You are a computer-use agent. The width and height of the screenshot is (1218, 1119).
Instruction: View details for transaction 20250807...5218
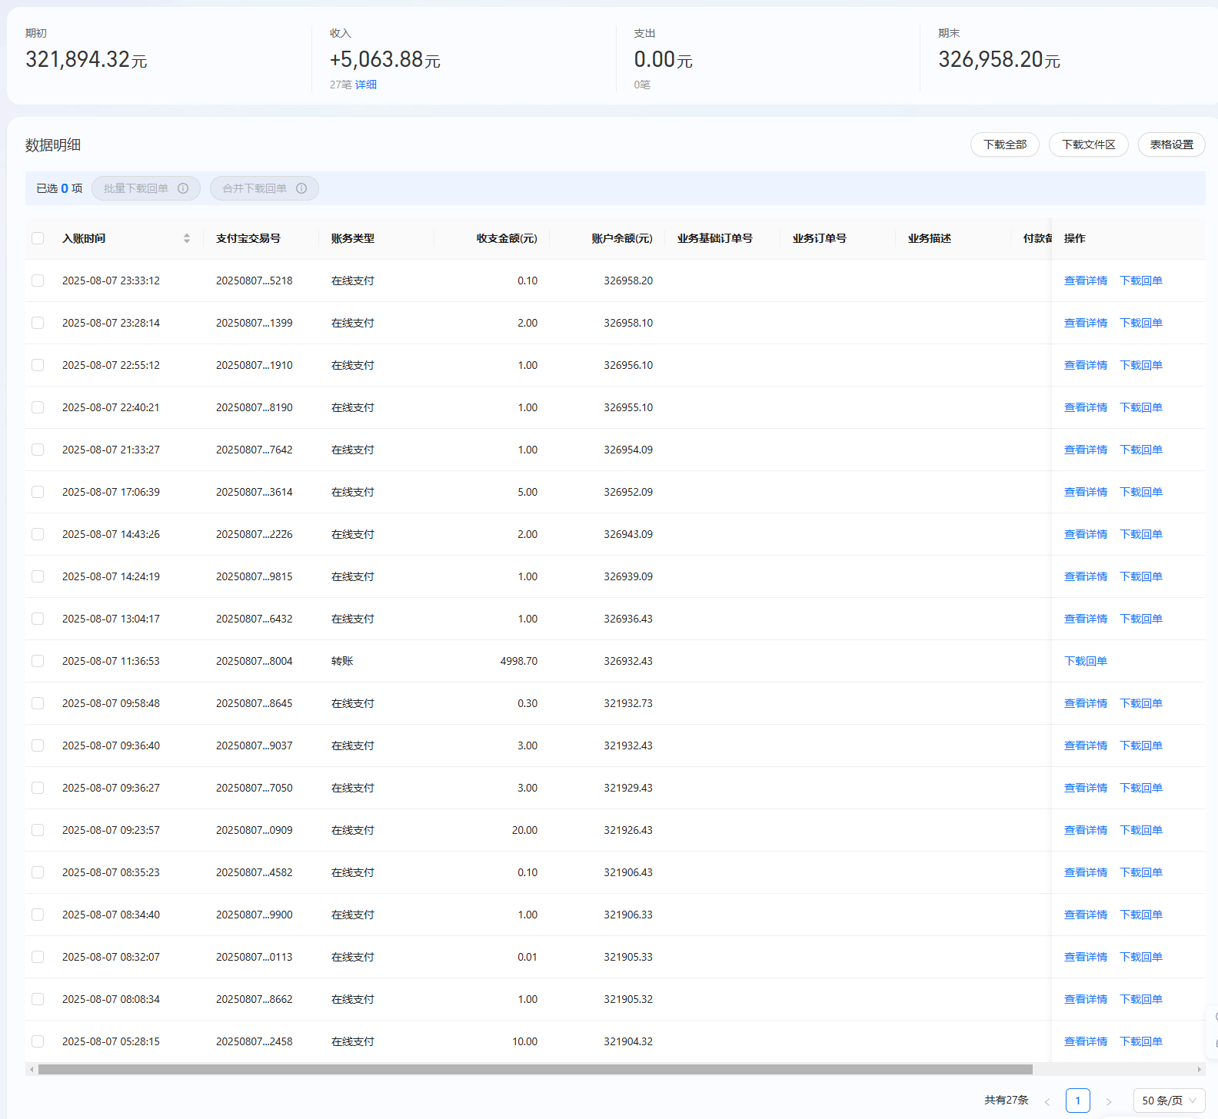tap(1086, 281)
